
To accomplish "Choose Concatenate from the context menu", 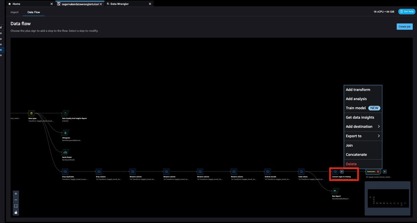I will pyautogui.click(x=363, y=154).
